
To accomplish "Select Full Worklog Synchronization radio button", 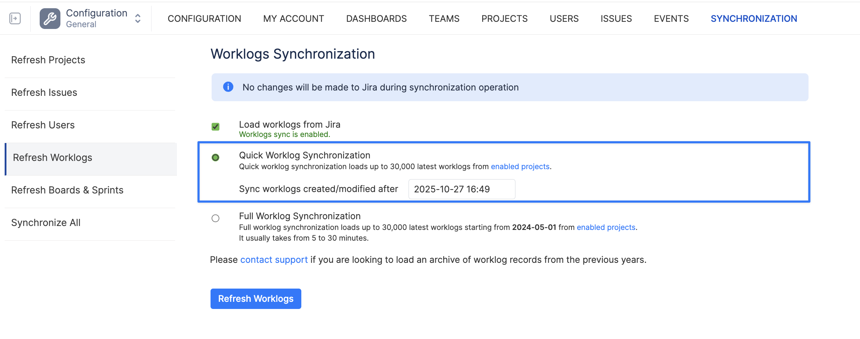I will (x=216, y=218).
